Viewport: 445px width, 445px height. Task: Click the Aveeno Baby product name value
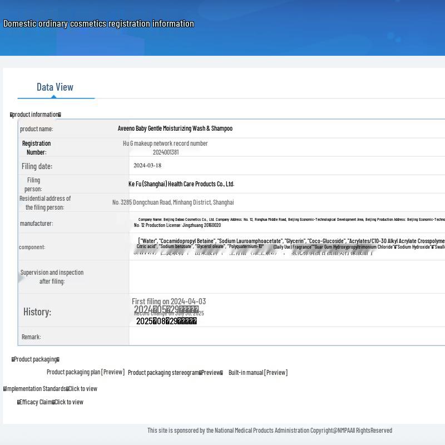pyautogui.click(x=175, y=128)
